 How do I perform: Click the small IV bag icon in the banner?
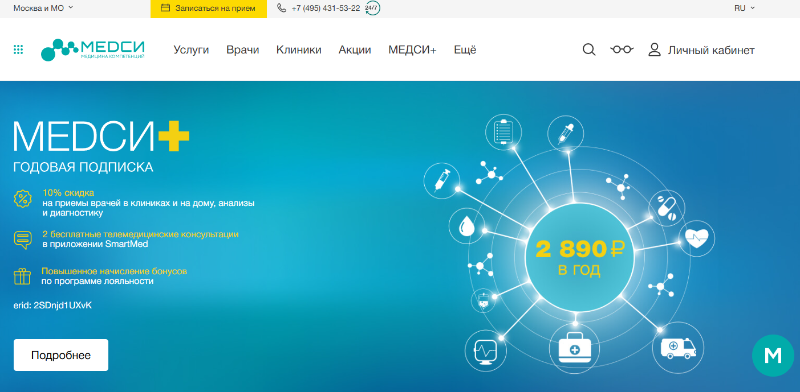(484, 300)
